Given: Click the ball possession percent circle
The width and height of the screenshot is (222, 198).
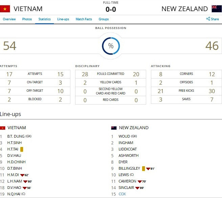Looking at the screenshot, I should click(111, 46).
